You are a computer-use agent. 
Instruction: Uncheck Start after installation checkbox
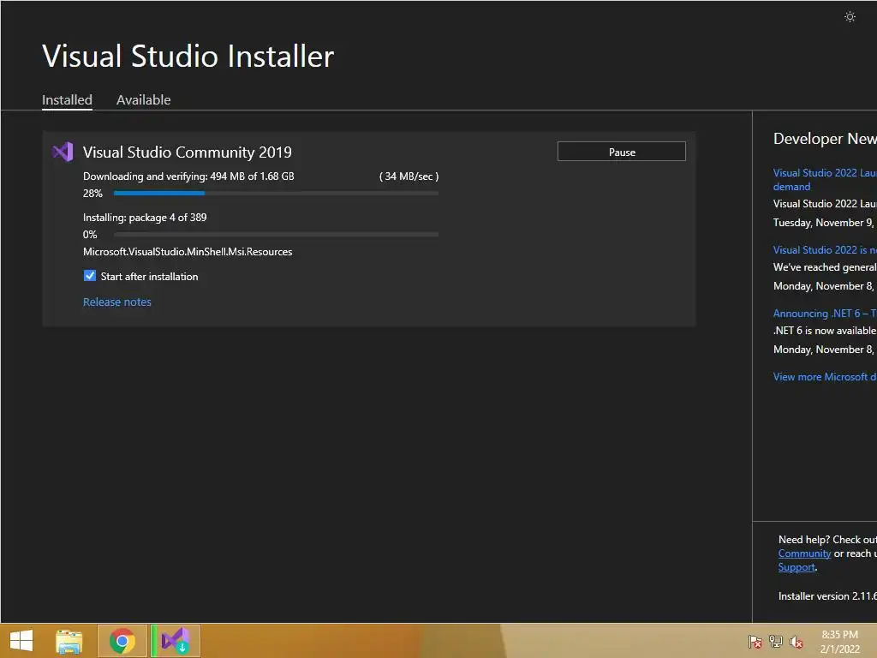click(89, 276)
